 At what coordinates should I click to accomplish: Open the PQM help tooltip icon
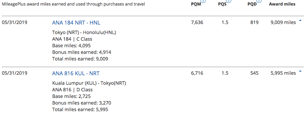coord(204,1)
